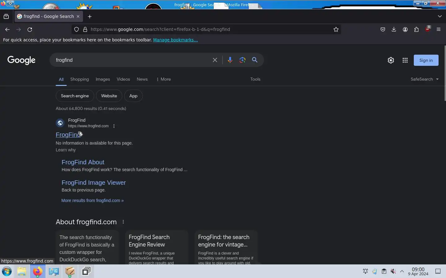
Task: Click the forward navigation arrow
Action: pyautogui.click(x=19, y=29)
